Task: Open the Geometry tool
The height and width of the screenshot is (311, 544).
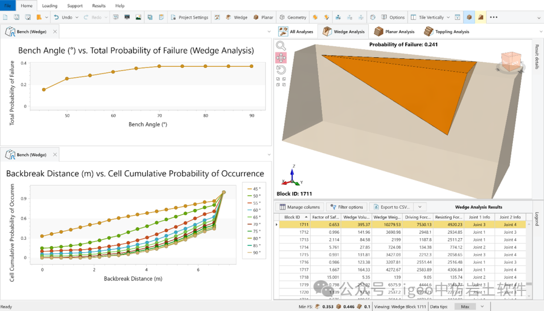Action: pyautogui.click(x=293, y=17)
